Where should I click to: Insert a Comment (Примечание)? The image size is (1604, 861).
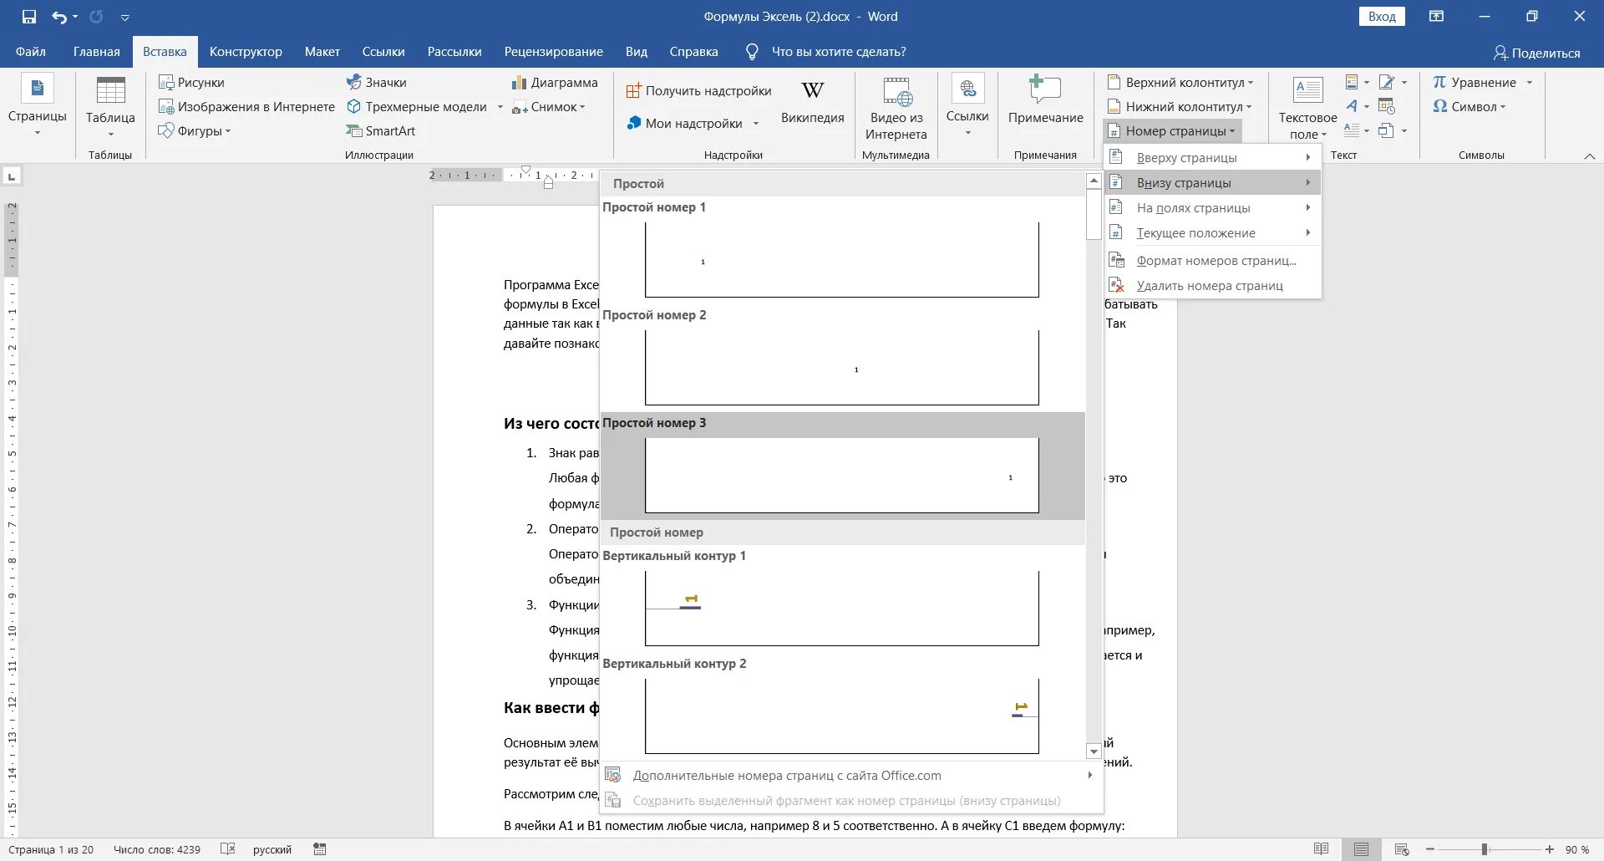[x=1045, y=100]
